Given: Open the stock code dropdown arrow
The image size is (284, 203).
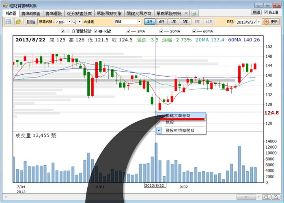Looking at the screenshot, I should pyautogui.click(x=69, y=22).
